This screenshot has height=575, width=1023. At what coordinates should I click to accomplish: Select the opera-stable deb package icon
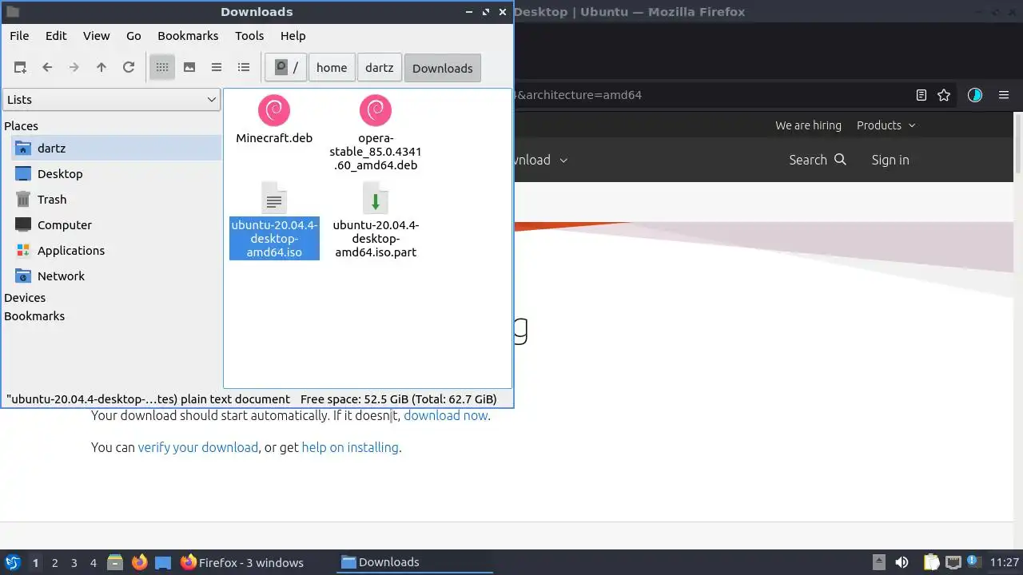pos(376,110)
